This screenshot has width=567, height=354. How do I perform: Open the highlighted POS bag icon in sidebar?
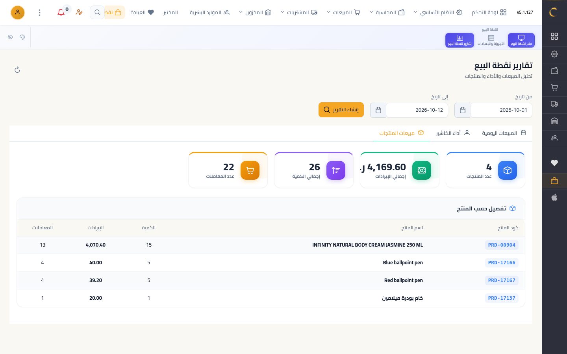click(554, 181)
